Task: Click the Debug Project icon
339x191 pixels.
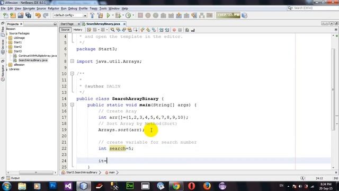Action: coord(118,15)
